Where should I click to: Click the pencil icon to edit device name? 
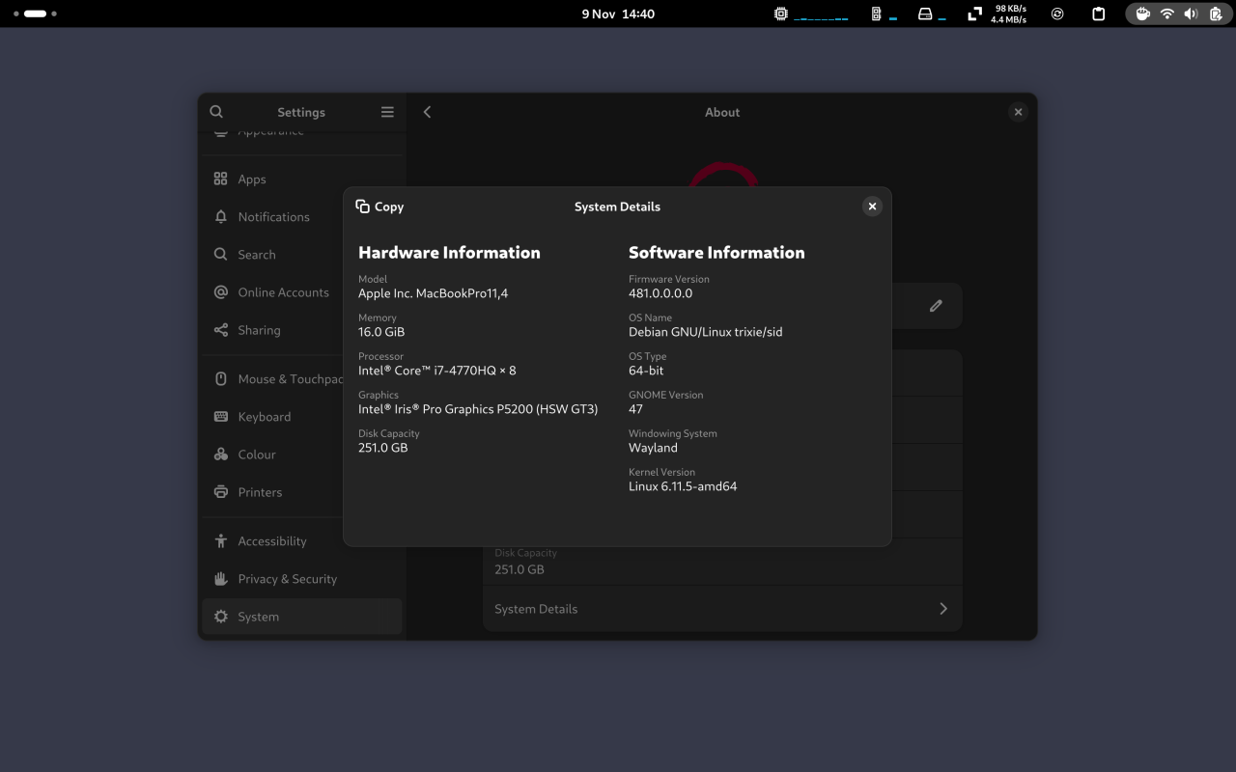tap(935, 305)
